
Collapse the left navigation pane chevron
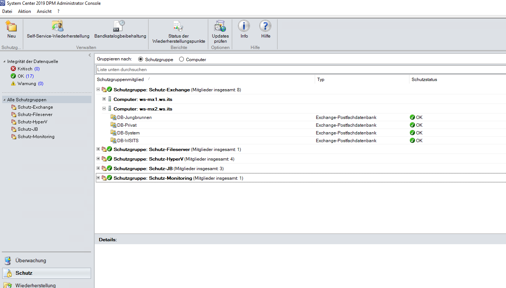click(90, 55)
